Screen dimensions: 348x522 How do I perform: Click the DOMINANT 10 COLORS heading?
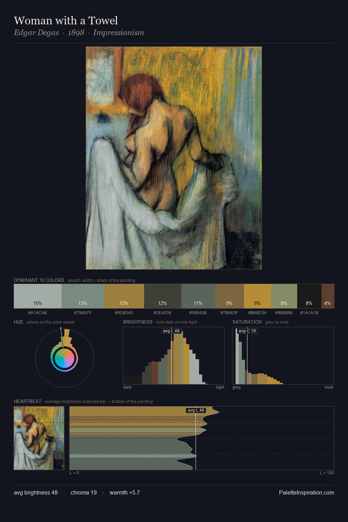[x=39, y=280]
